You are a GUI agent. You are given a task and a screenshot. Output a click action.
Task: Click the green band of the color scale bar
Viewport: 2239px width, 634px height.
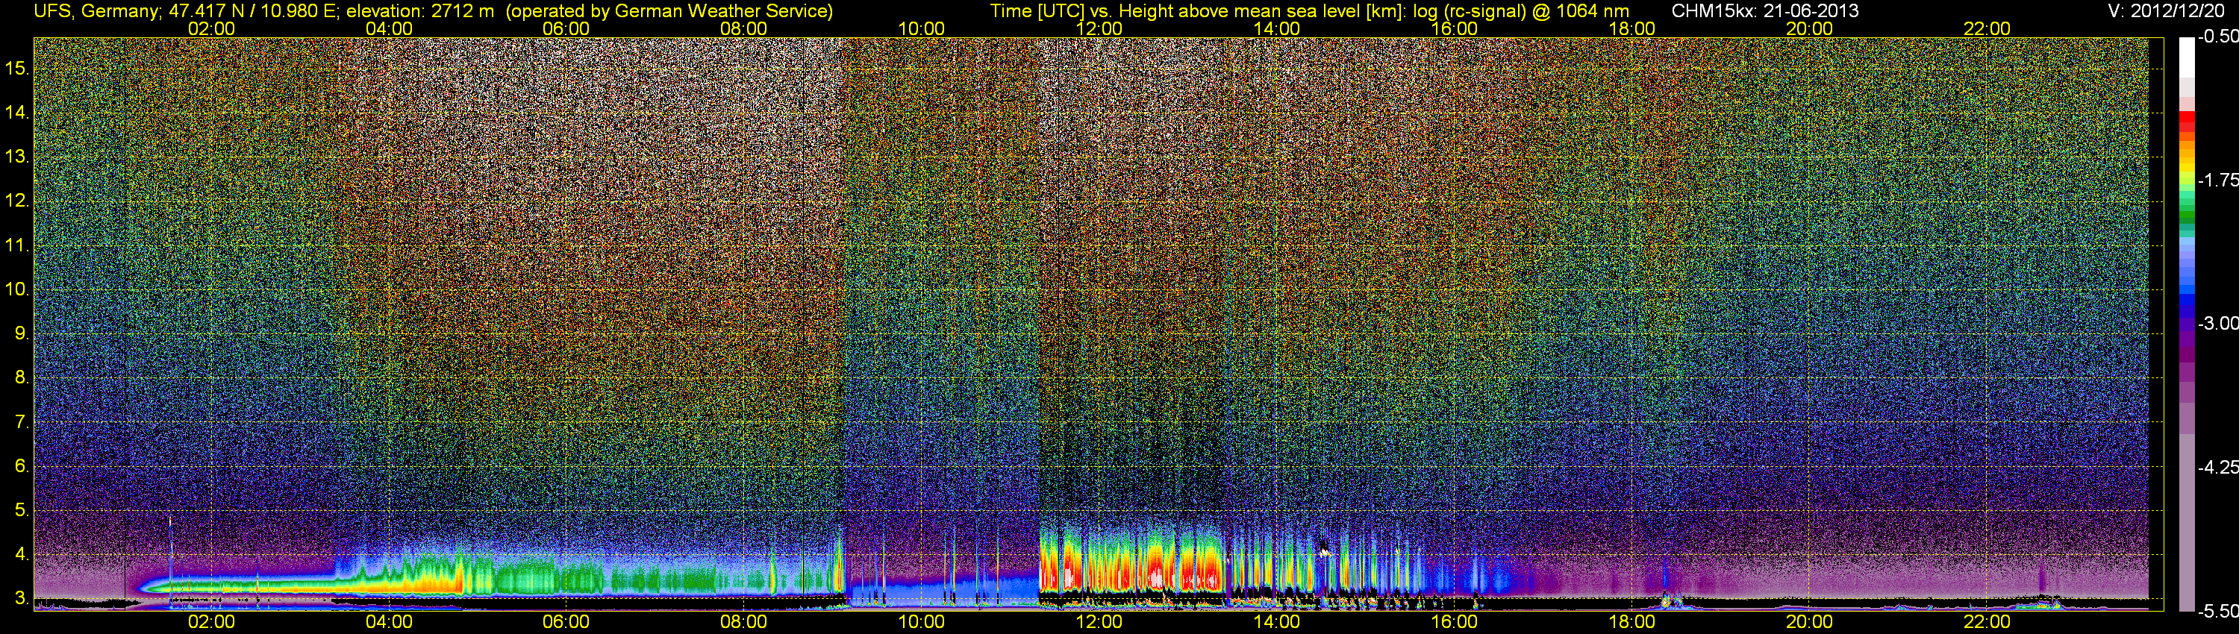pyautogui.click(x=2186, y=215)
